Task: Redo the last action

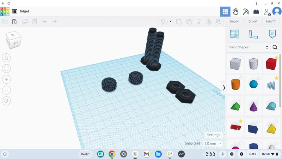Action: point(55,22)
